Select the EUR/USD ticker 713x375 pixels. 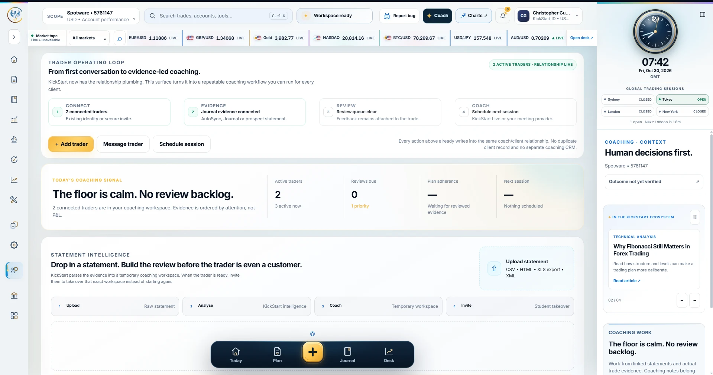click(153, 38)
